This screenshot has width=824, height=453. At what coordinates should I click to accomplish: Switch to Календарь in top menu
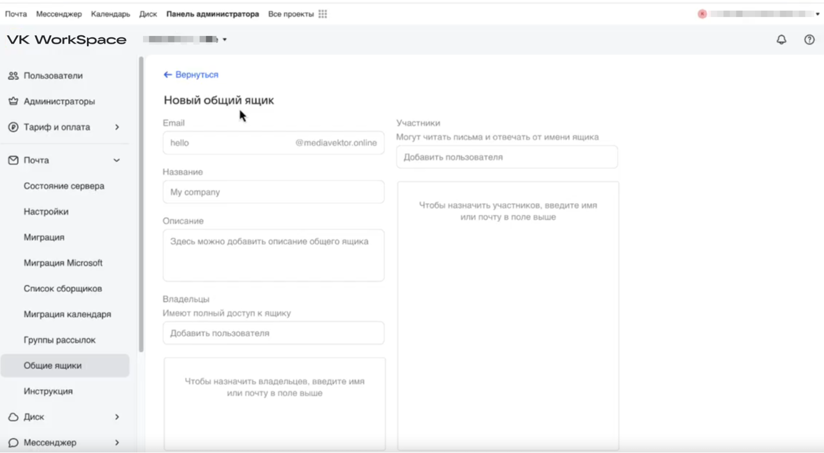pos(110,14)
